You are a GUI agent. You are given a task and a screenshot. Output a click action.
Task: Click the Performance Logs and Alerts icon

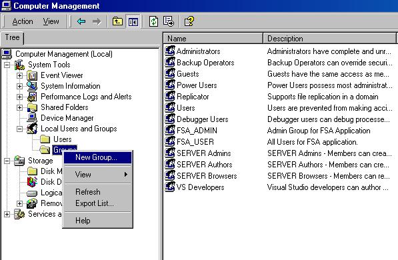(32, 97)
